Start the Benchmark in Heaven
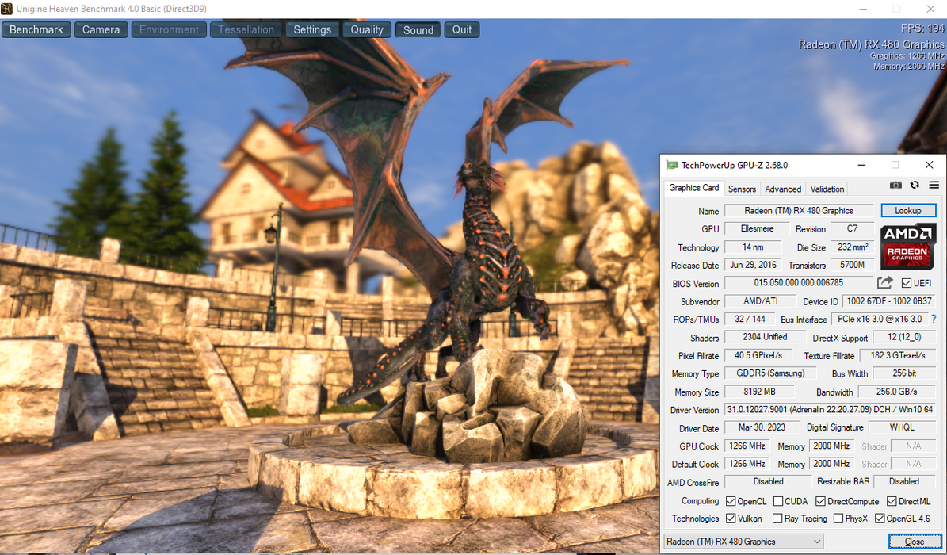 coord(36,29)
